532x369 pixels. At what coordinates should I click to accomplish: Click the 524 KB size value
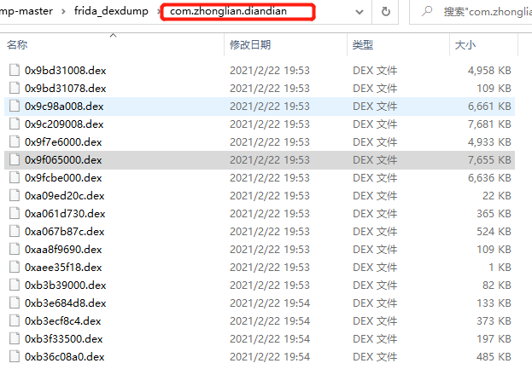[494, 232]
